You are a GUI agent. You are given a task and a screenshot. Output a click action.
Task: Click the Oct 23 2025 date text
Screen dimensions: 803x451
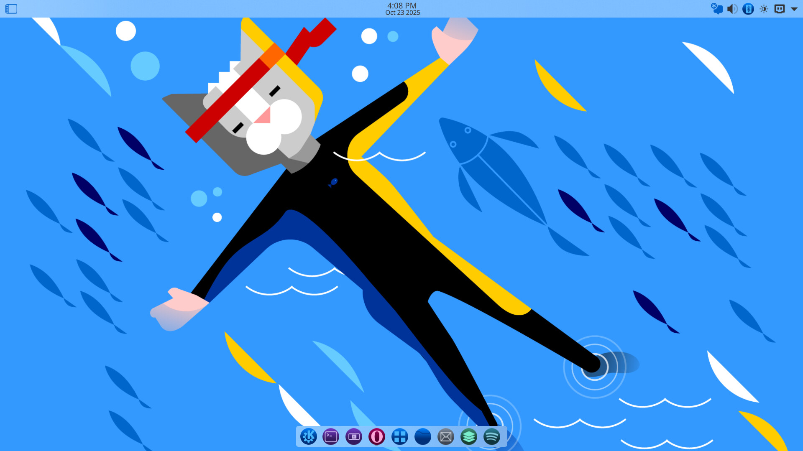pos(402,13)
